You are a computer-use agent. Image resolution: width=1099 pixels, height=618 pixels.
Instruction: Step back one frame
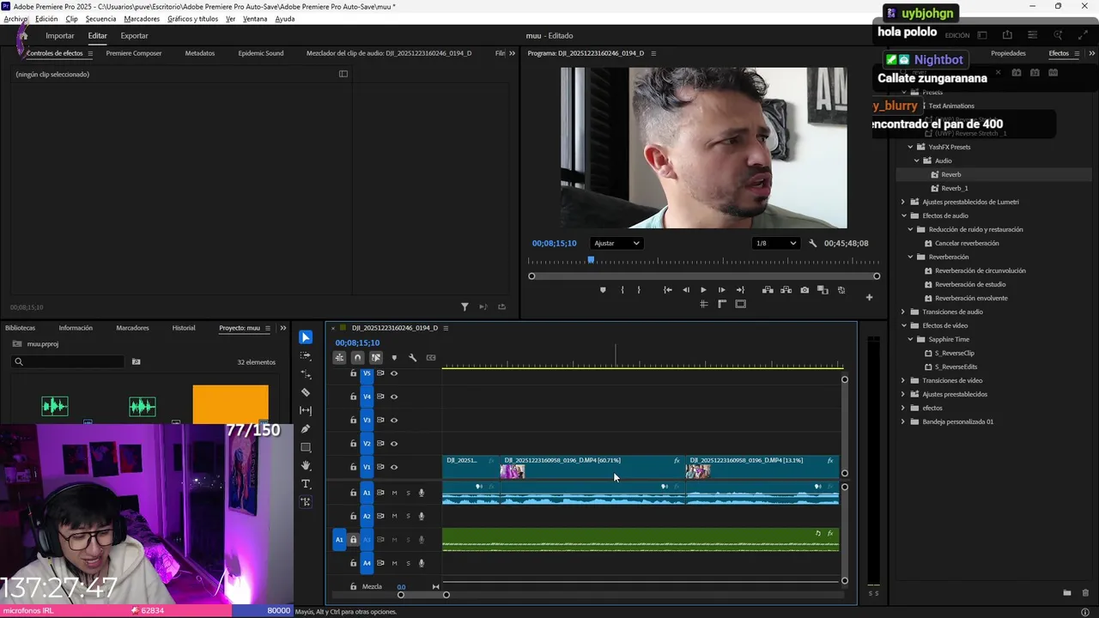point(685,290)
